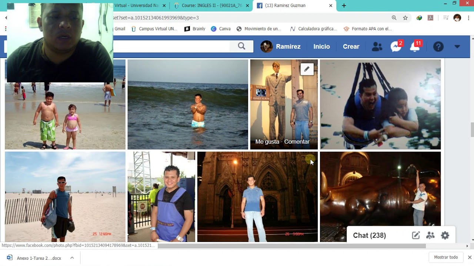Expand the Anexo 1-Tarea 2 download options
This screenshot has height=266, width=474.
click(72, 258)
